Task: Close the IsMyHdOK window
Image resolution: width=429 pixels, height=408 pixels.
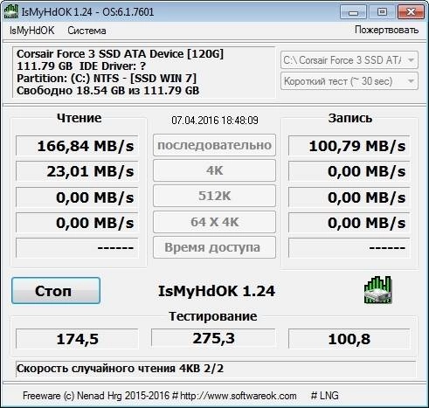Action: pyautogui.click(x=411, y=12)
